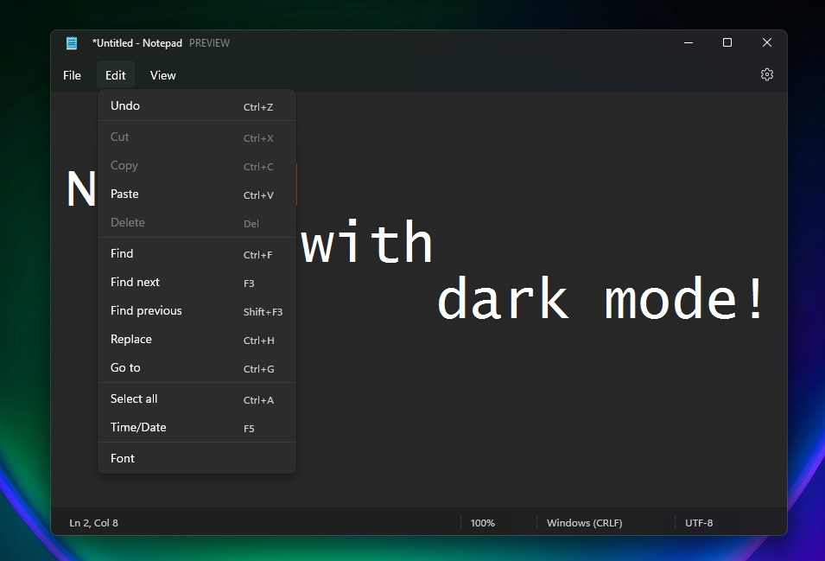Switch to the View menu
The height and width of the screenshot is (561, 825).
click(162, 75)
